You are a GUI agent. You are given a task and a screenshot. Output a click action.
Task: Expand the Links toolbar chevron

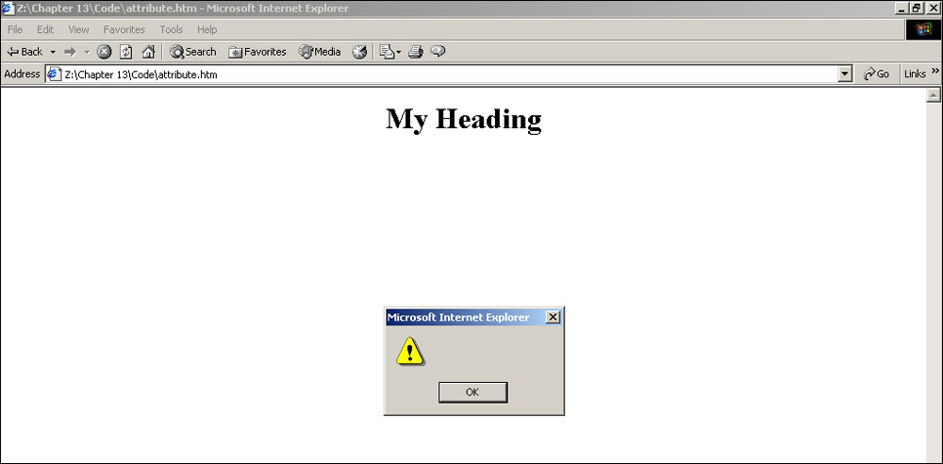pyautogui.click(x=935, y=72)
